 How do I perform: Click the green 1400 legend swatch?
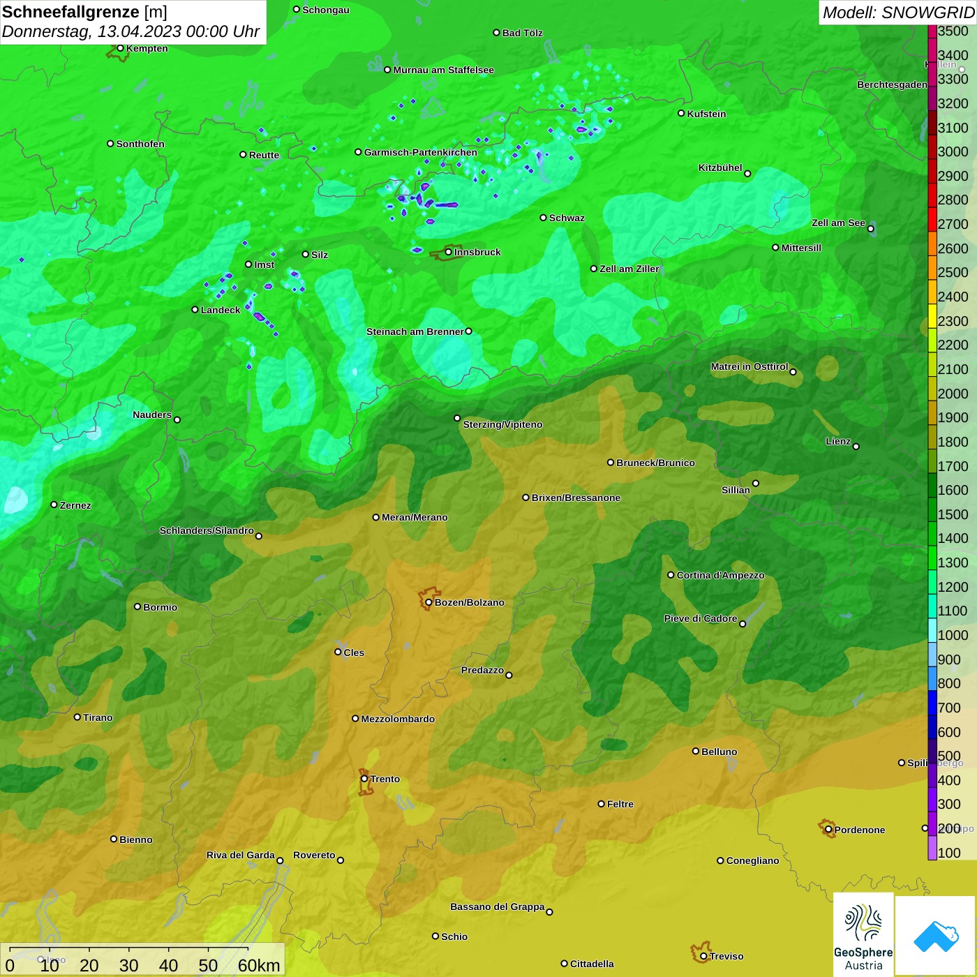(932, 533)
